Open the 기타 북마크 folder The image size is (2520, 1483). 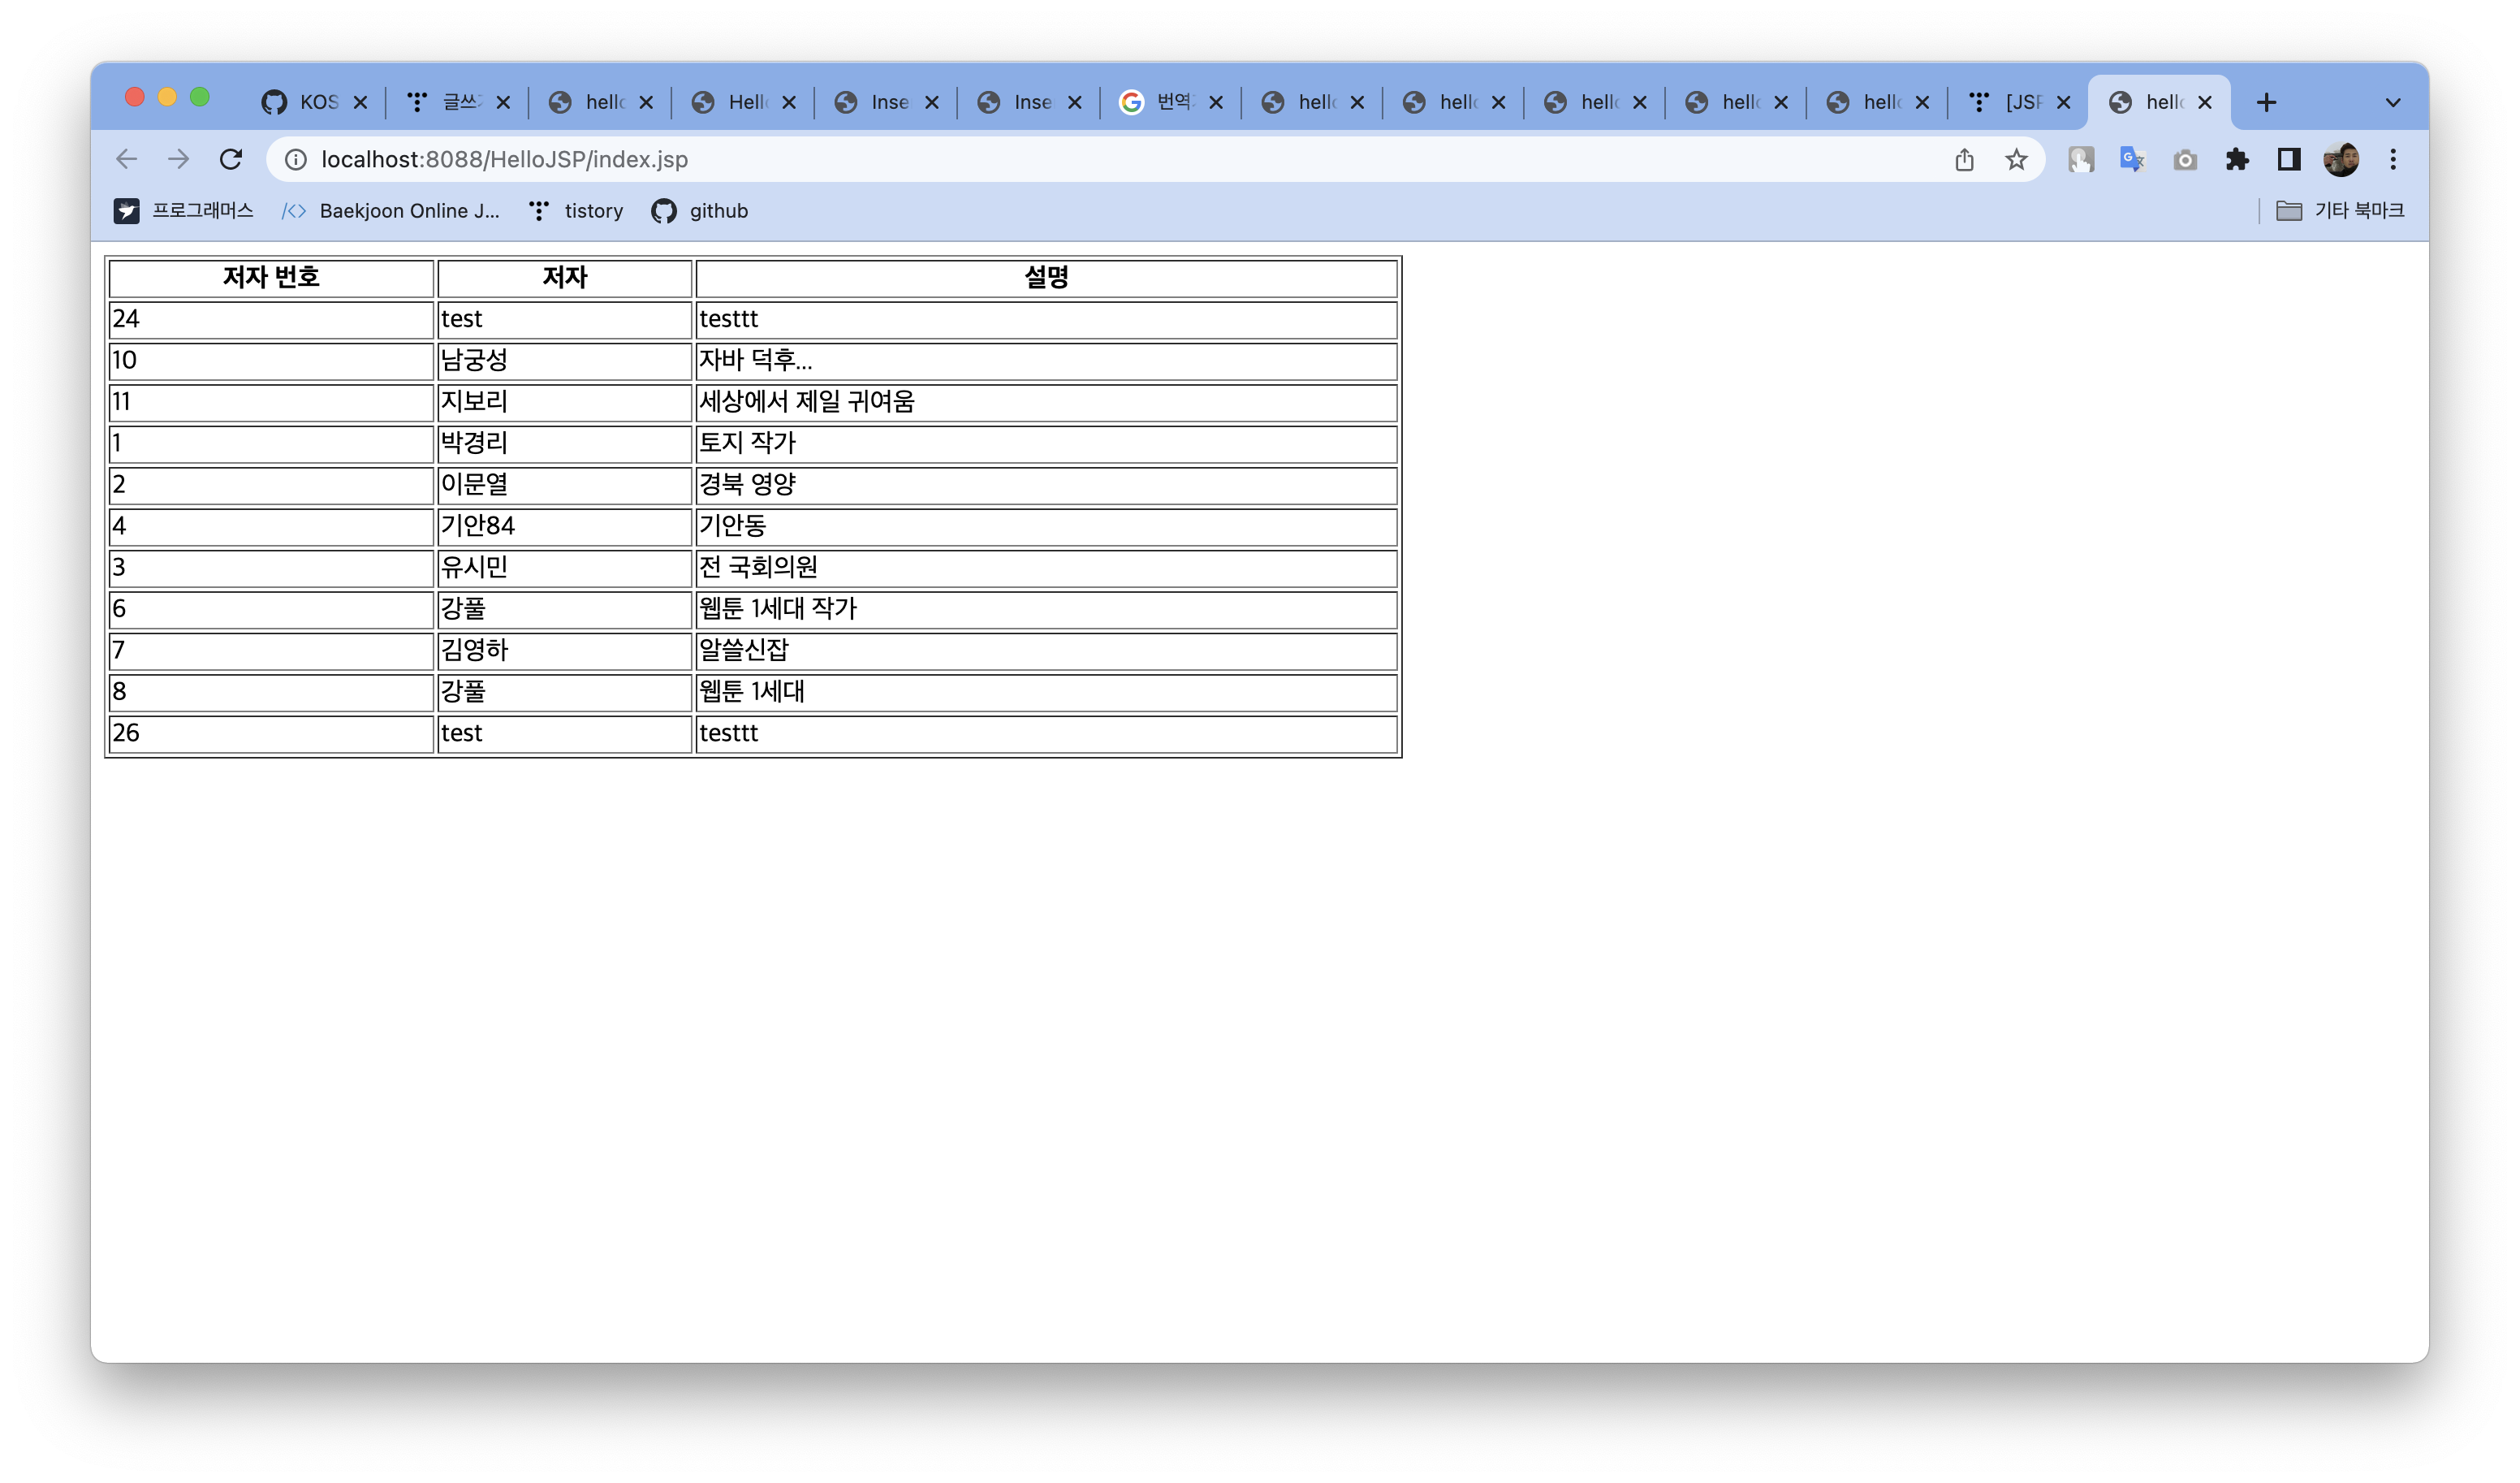click(x=2340, y=210)
